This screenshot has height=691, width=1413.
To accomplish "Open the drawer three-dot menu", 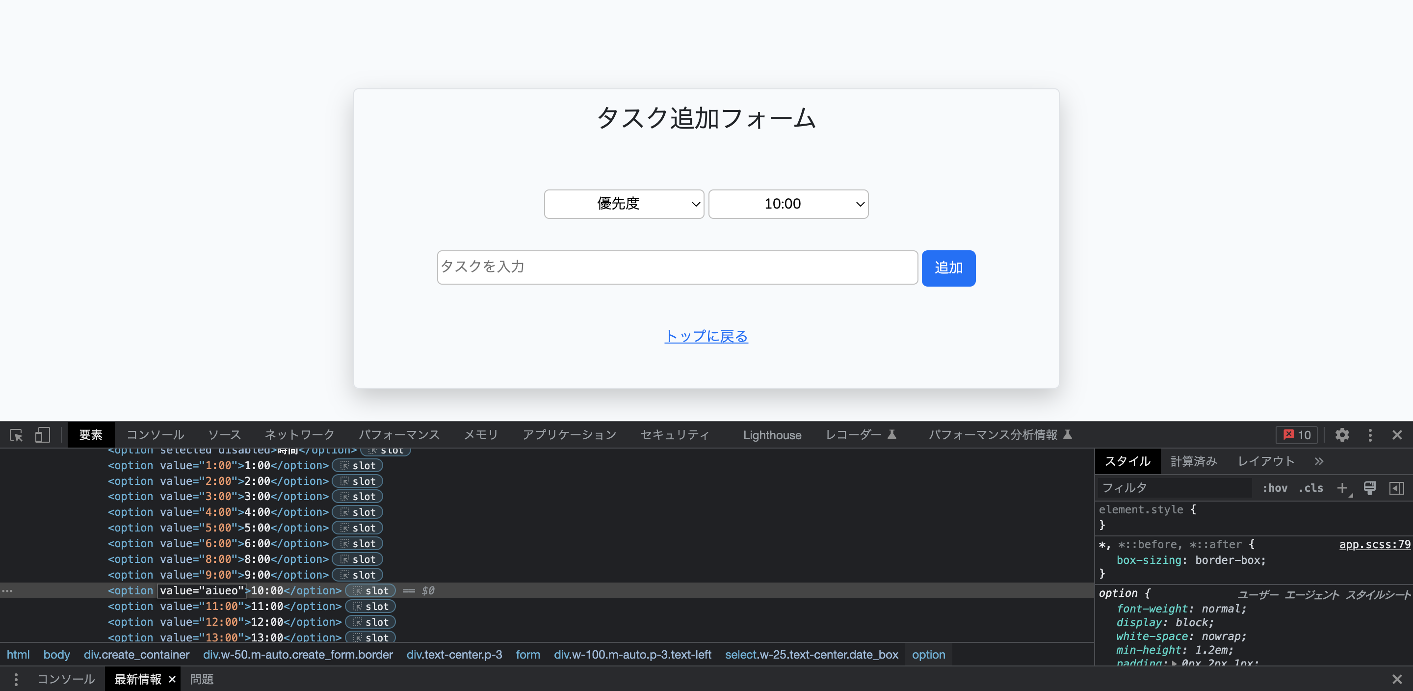I will pos(16,679).
